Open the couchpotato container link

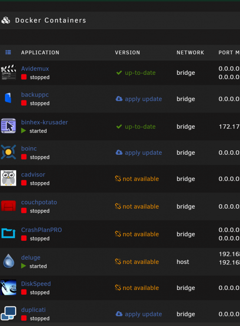pyautogui.click(x=39, y=202)
